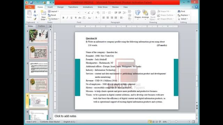
Task: Toggle Italic formatting
Action: (x=67, y=18)
